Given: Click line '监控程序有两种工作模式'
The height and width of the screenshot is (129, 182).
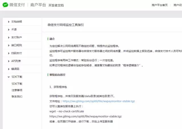Looking at the screenshot, I should (82, 60).
